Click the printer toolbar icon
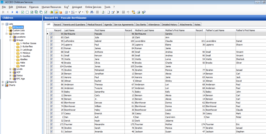Screen dimensions: 266x134 coord(138,12)
